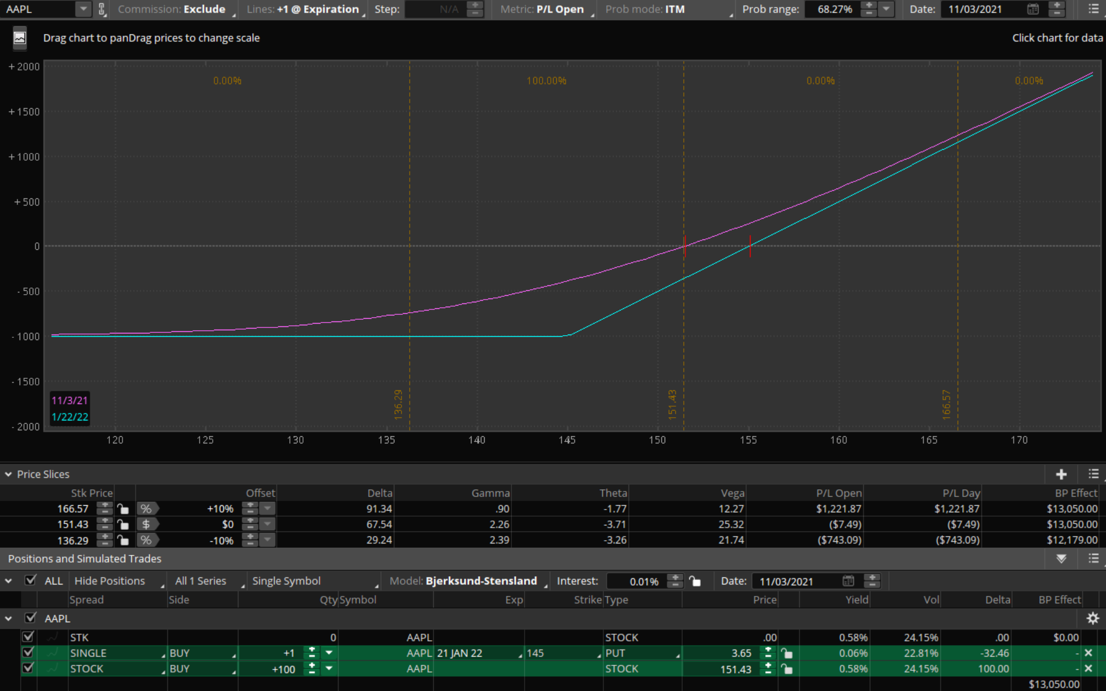Switch the 136.29 slice offset % tag
This screenshot has height=691, width=1106.
147,540
